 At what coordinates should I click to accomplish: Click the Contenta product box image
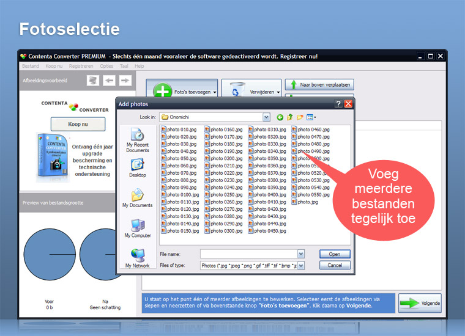point(54,156)
